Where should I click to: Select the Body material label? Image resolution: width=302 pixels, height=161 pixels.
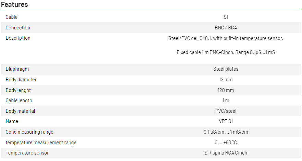[20, 111]
